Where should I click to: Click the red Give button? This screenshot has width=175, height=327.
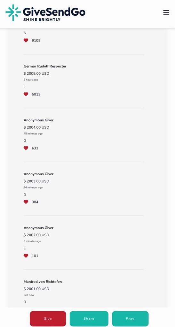click(x=48, y=319)
